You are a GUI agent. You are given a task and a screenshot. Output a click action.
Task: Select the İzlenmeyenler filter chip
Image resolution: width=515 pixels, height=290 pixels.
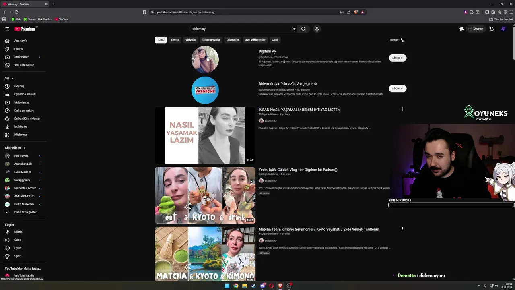point(211,40)
